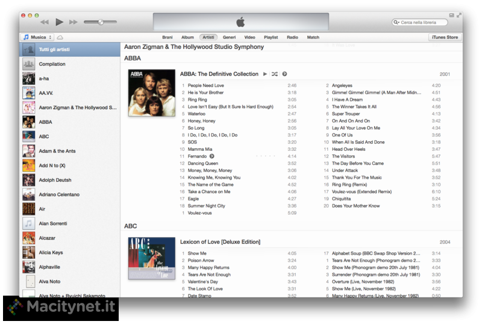
Task: Open the Musica library dropdown
Action: point(37,37)
